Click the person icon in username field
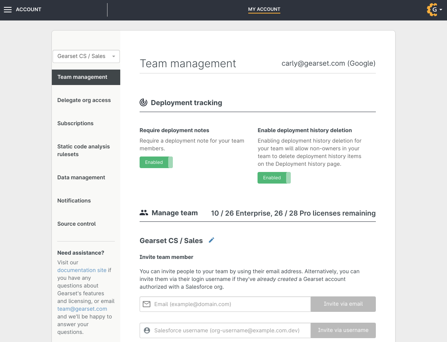The width and height of the screenshot is (447, 342). (x=147, y=330)
